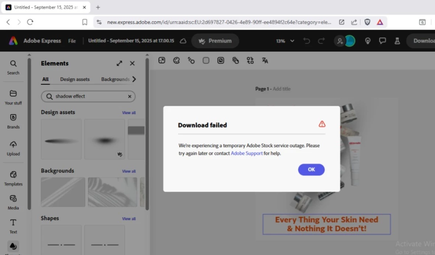The height and width of the screenshot is (255, 435).
Task: Clear the shadow effect search text
Action: [130, 96]
